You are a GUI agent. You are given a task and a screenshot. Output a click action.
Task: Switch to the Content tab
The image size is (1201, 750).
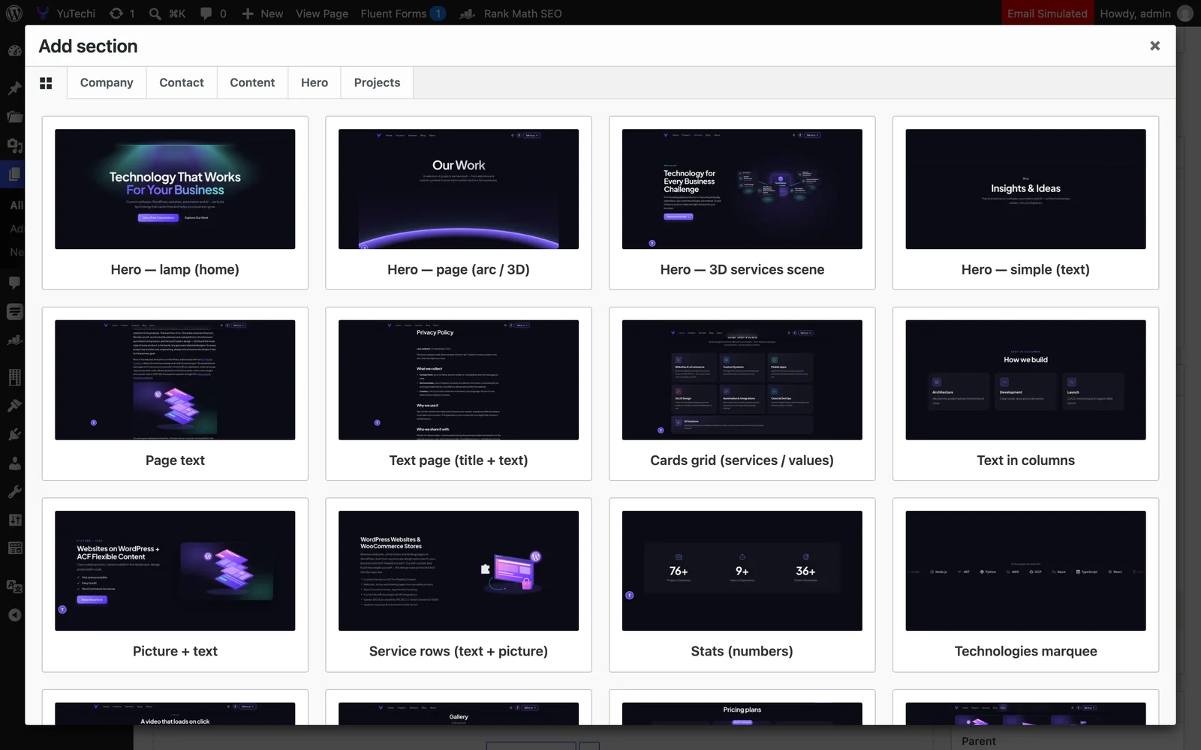pyautogui.click(x=252, y=82)
